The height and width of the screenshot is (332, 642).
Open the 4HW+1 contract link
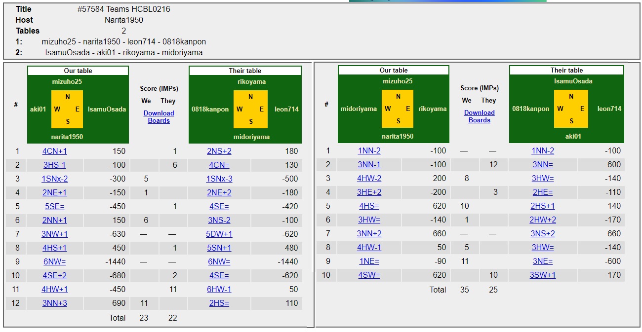[x=54, y=289]
